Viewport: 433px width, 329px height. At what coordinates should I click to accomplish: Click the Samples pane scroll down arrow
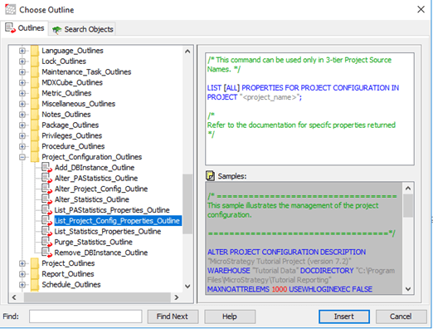click(408, 289)
